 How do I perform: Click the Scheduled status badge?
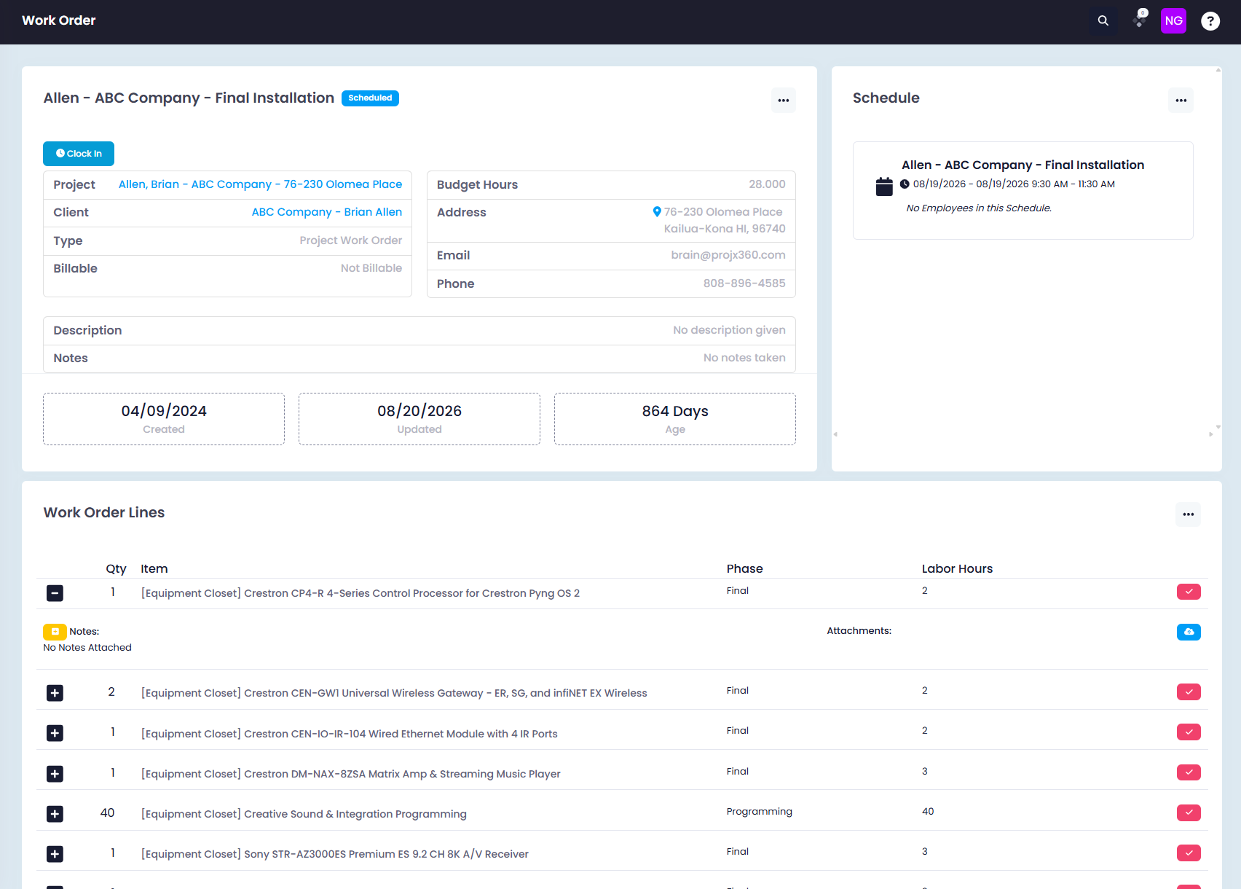click(370, 98)
